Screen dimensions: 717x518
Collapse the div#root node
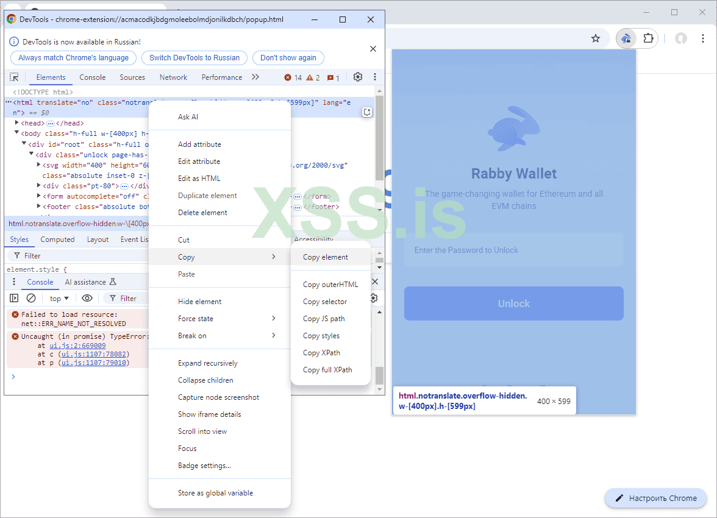pyautogui.click(x=24, y=144)
